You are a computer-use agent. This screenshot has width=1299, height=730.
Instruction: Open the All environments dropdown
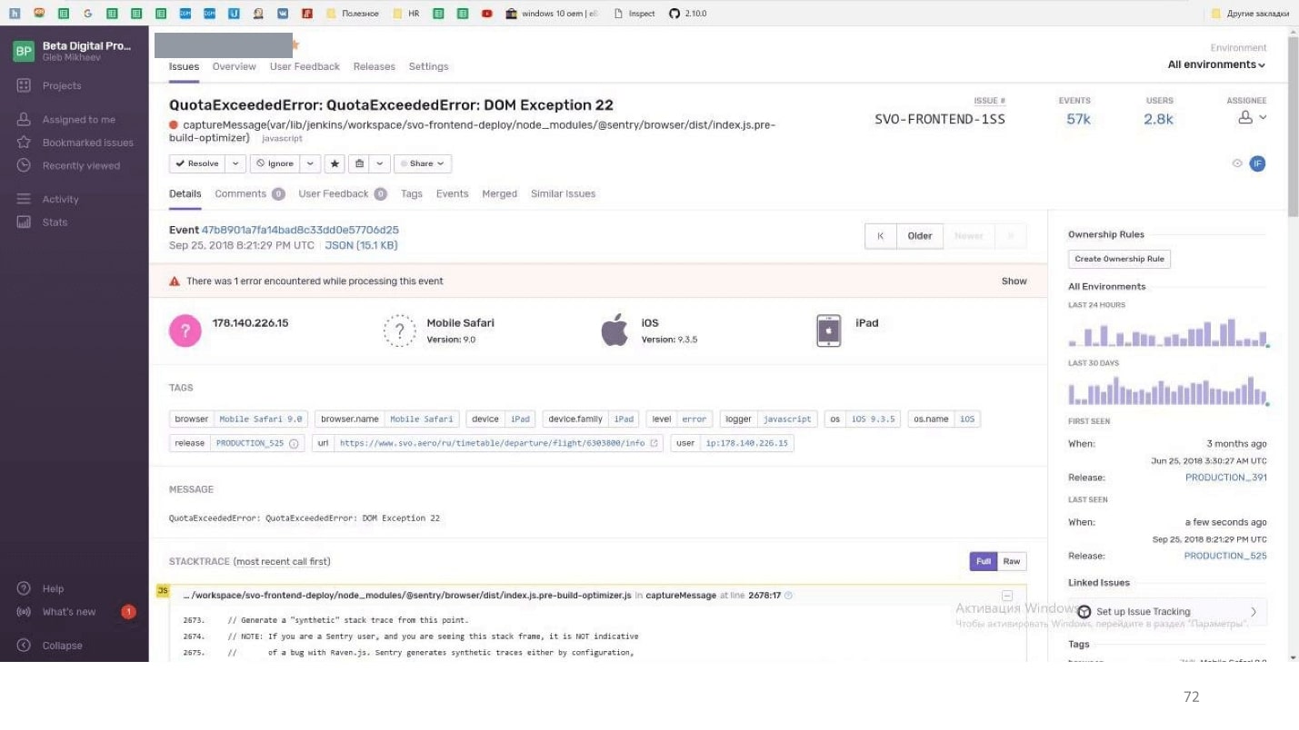[x=1216, y=64]
